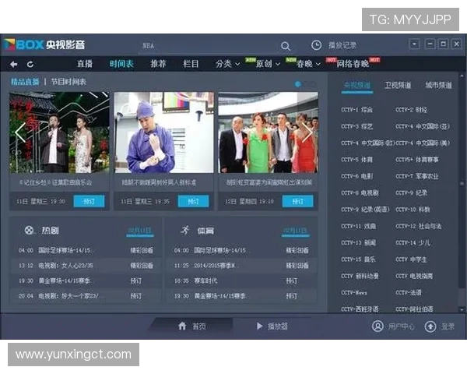
Task: Select channel CCTV-13 新闻
Action: click(x=358, y=243)
